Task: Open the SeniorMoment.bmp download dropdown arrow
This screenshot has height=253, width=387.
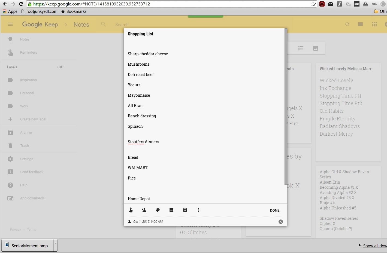Action: pyautogui.click(x=55, y=246)
